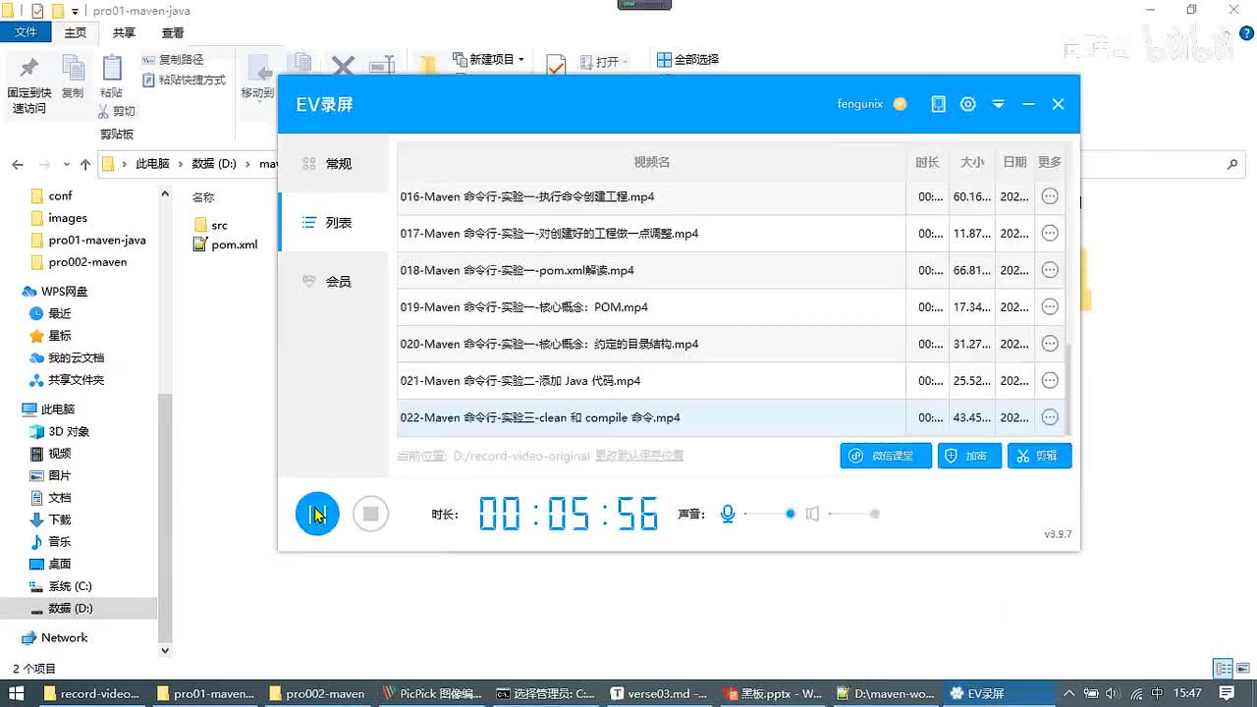1257x707 pixels.
Task: Open the recent locations dropdown arrow in Explorer
Action: pyautogui.click(x=66, y=164)
